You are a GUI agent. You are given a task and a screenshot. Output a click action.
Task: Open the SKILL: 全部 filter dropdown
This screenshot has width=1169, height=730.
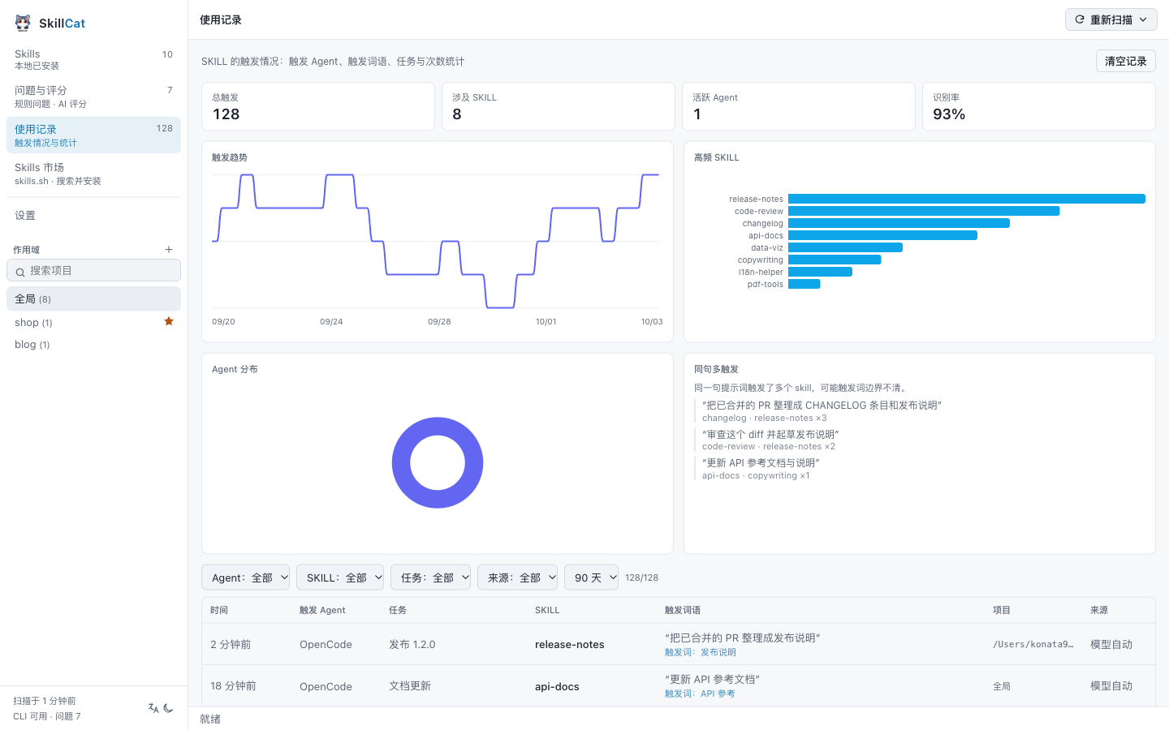(340, 578)
